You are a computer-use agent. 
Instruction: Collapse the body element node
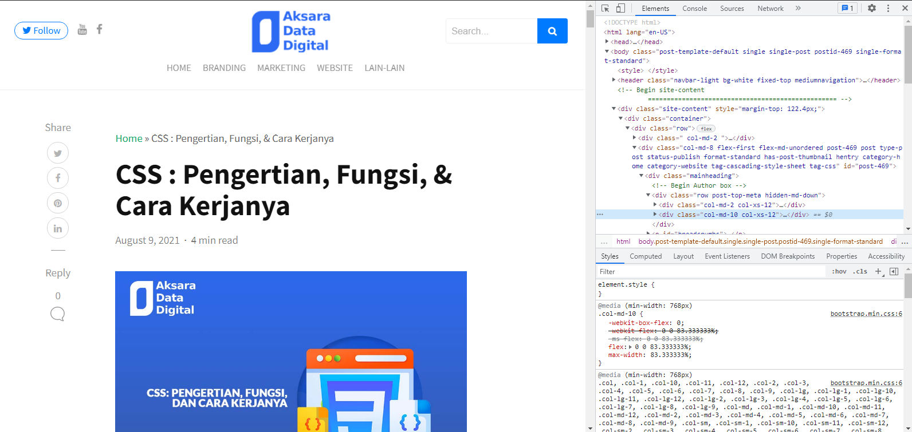[607, 51]
